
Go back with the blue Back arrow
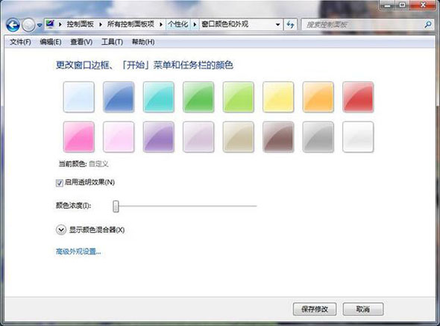coord(13,25)
